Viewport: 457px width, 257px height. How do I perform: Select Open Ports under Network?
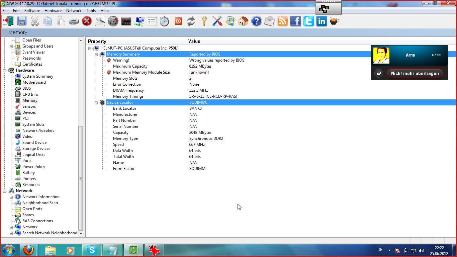tap(32, 209)
